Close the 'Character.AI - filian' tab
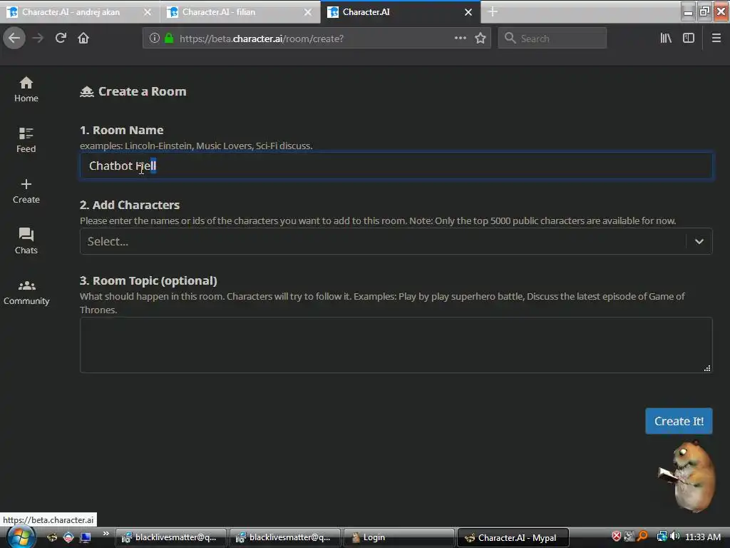The height and width of the screenshot is (548, 730). pyautogui.click(x=308, y=12)
